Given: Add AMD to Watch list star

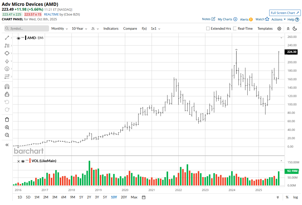Looking at the screenshot, I should 267,19.
